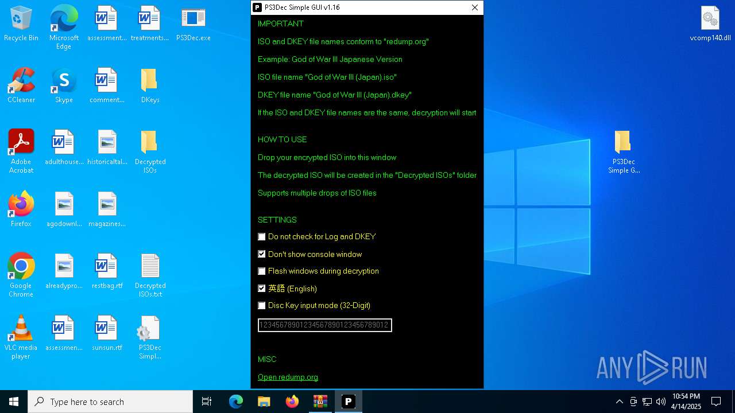Open VLC media player desktop shortcut
The width and height of the screenshot is (735, 413).
21,337
